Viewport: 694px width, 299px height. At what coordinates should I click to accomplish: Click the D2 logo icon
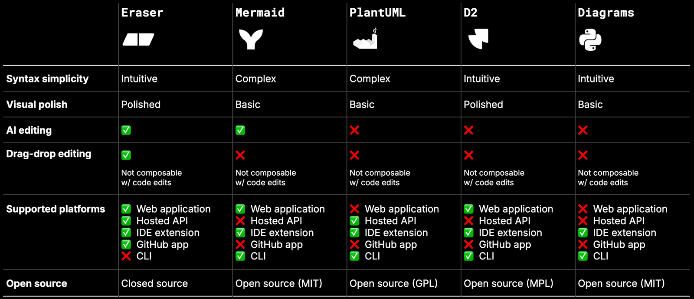coord(478,39)
